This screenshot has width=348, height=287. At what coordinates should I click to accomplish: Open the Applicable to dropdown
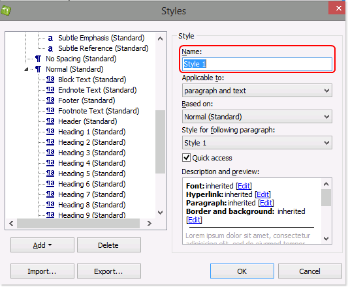[x=257, y=91]
